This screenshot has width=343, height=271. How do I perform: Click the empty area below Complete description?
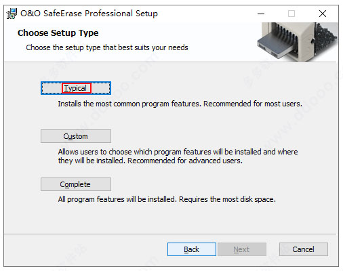[169, 219]
